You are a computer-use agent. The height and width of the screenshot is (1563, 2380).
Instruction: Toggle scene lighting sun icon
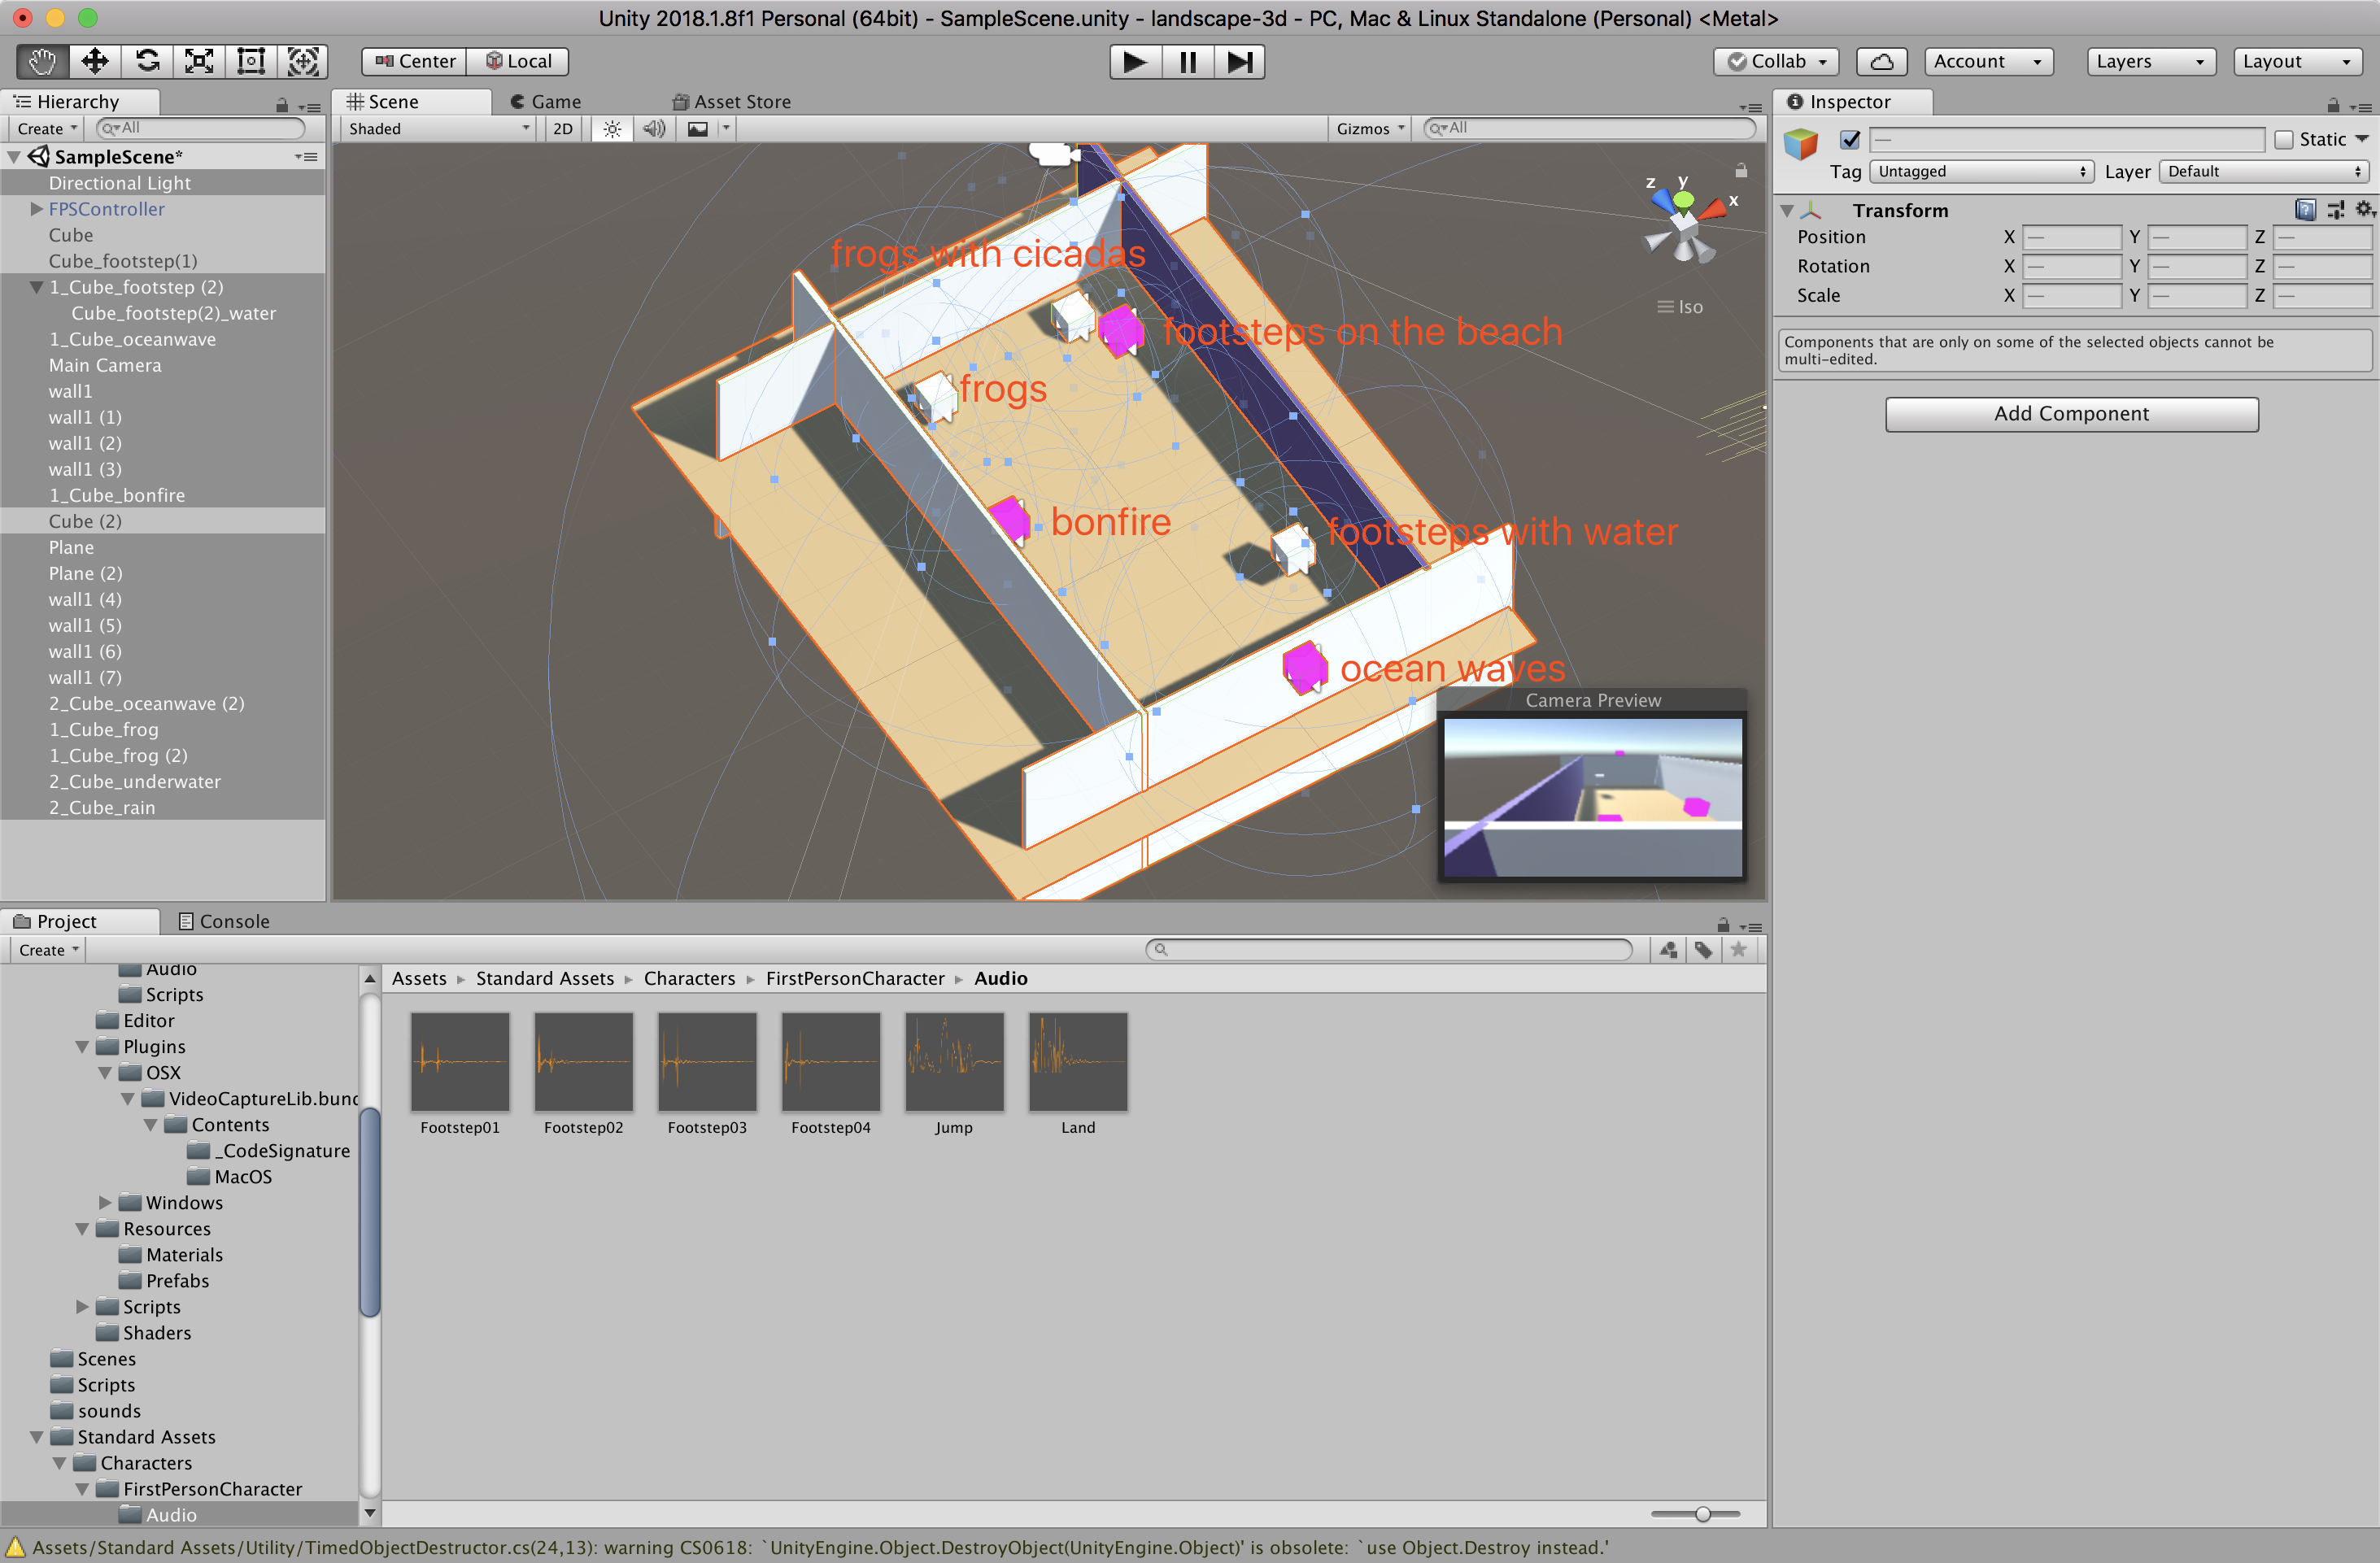click(x=612, y=129)
